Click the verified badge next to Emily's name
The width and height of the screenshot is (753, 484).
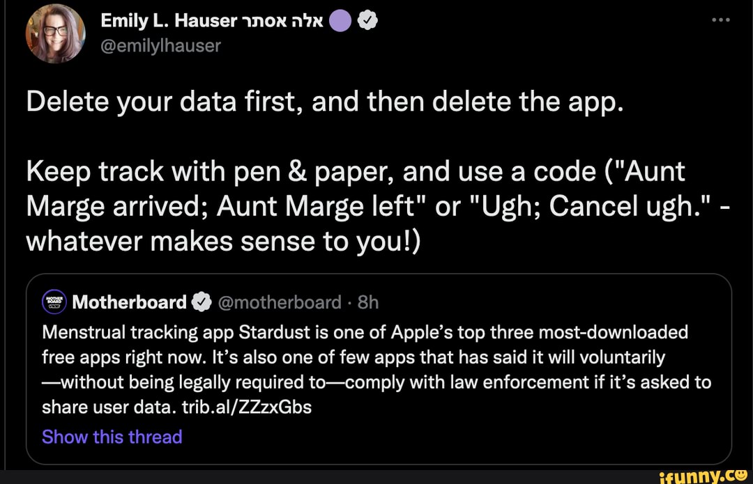coord(367,19)
